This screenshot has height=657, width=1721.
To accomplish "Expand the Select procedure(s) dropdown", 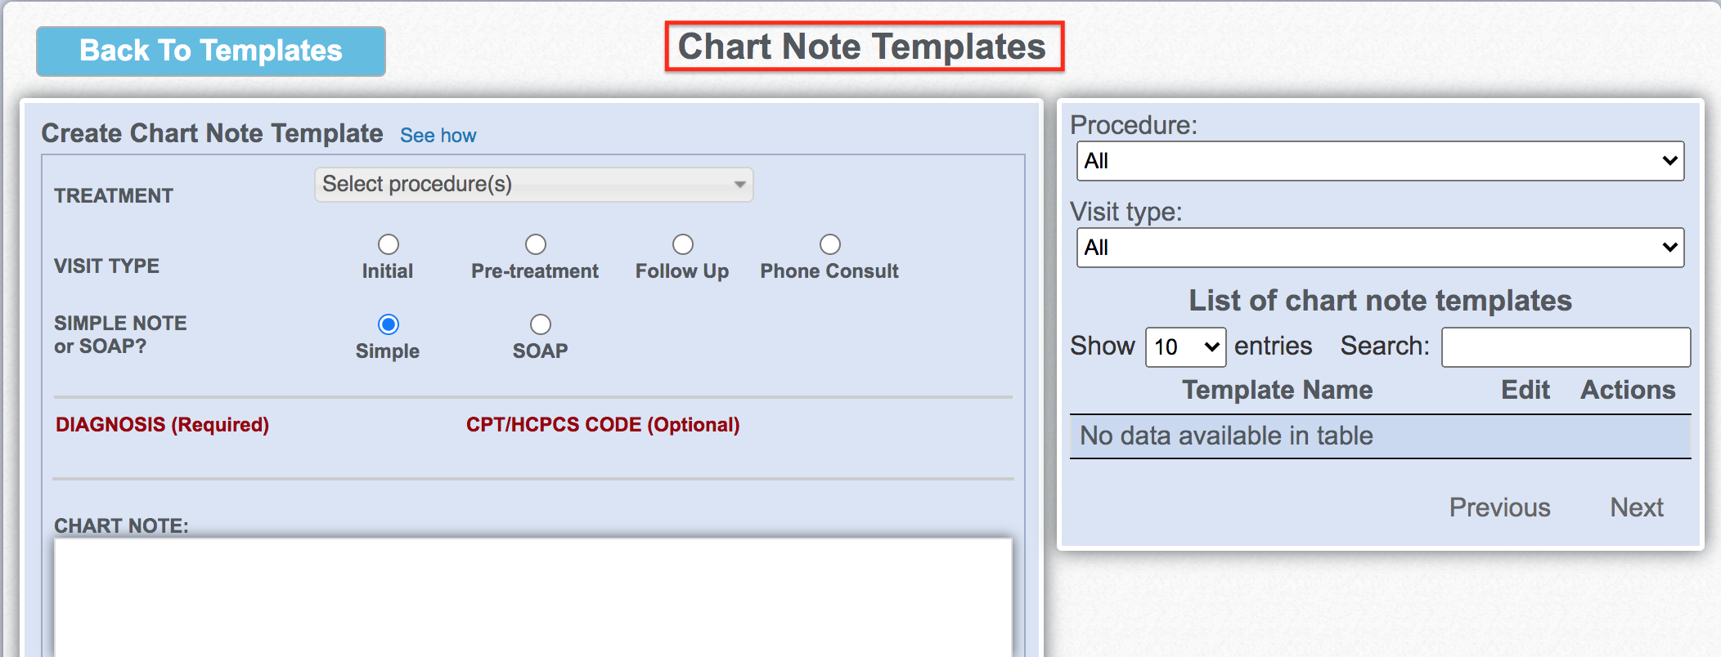I will pyautogui.click(x=533, y=185).
